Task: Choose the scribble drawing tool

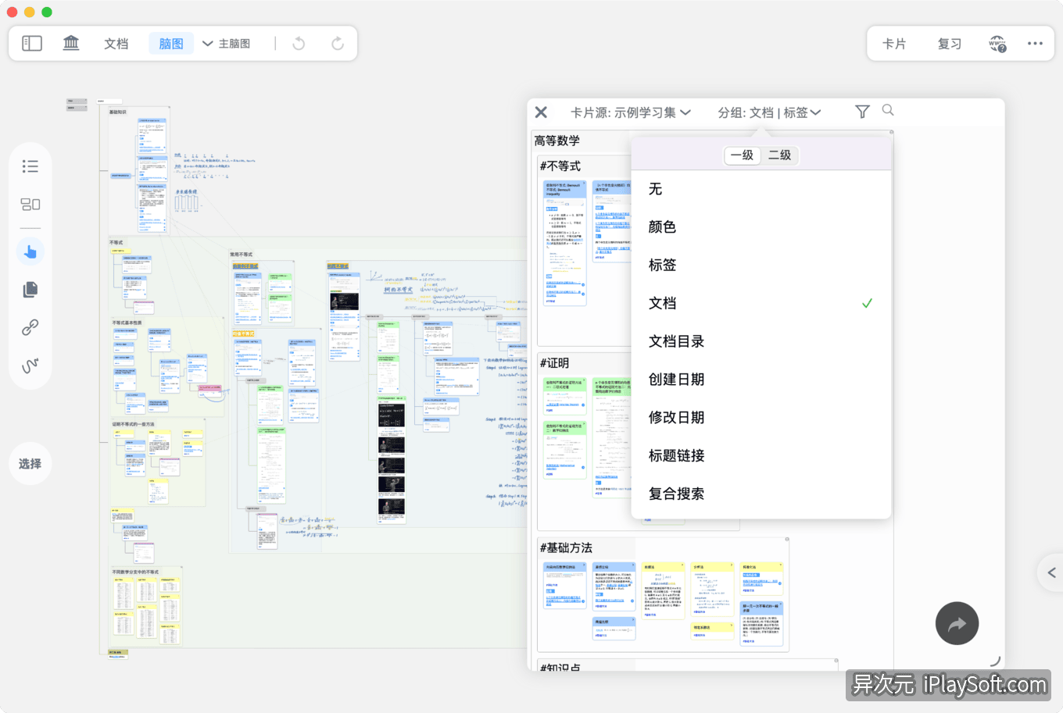Action: pos(30,365)
